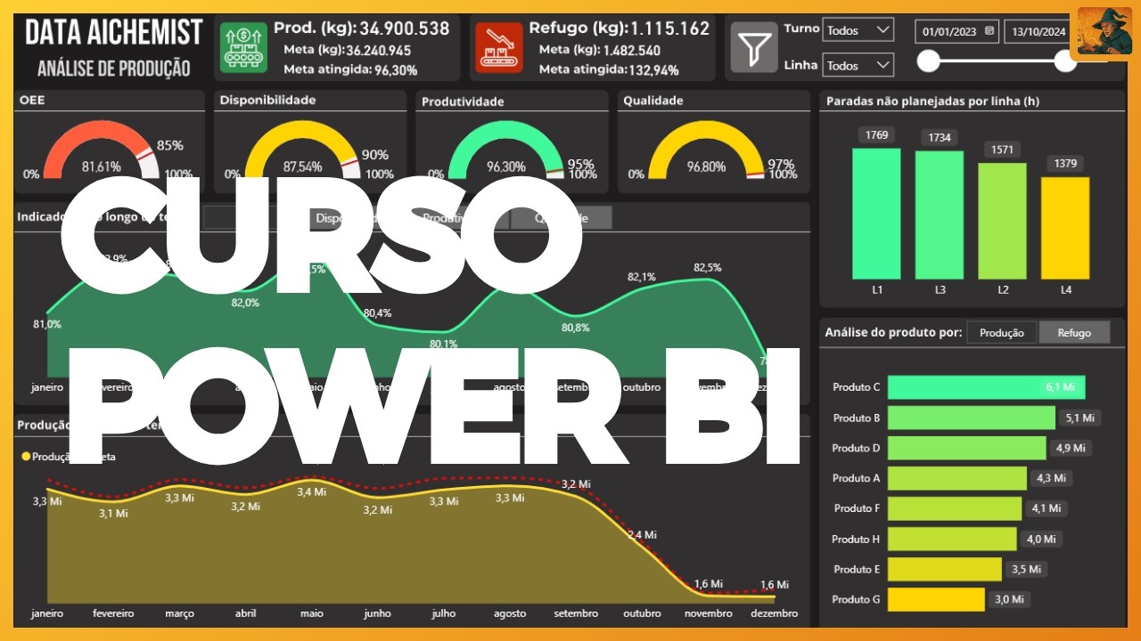The width and height of the screenshot is (1141, 641).
Task: Click 'Meta (kg): 1.482.540' text
Action: click(600, 51)
